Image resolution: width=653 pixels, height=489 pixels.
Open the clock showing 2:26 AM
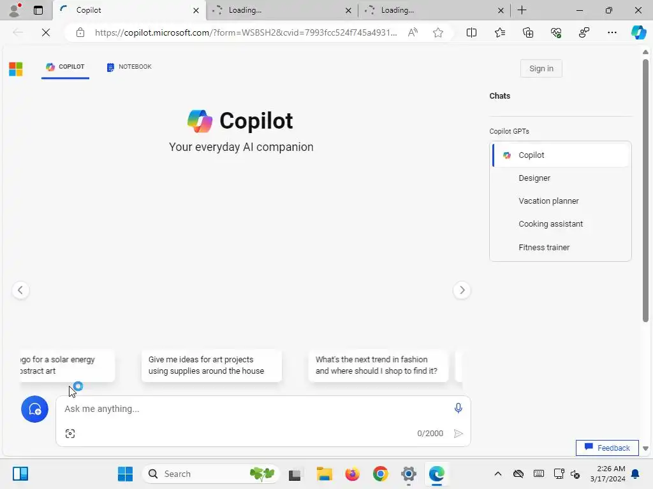tap(608, 474)
